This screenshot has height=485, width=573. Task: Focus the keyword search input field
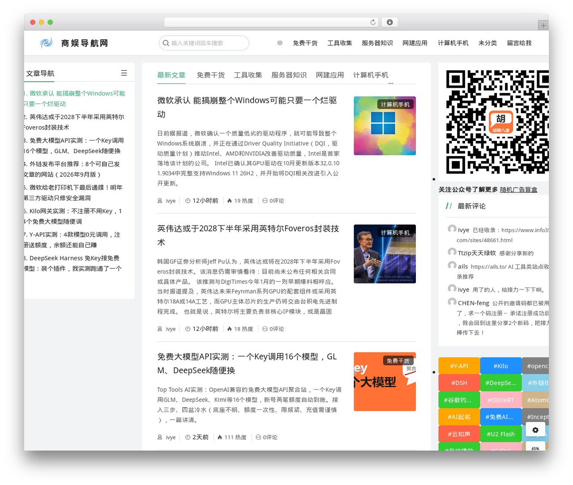pyautogui.click(x=204, y=43)
